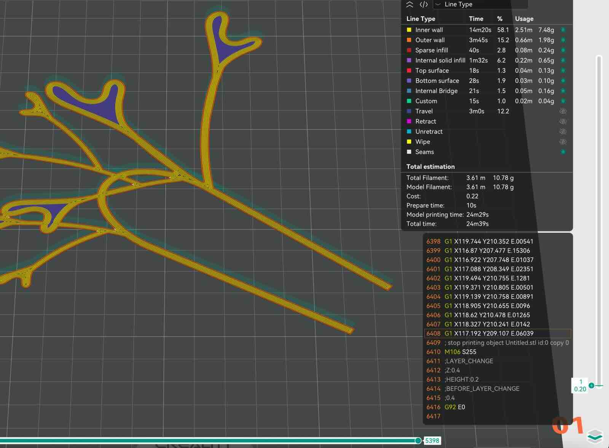Select the Internal solid infill row label
Screen dimensions: 609x448
coord(440,60)
